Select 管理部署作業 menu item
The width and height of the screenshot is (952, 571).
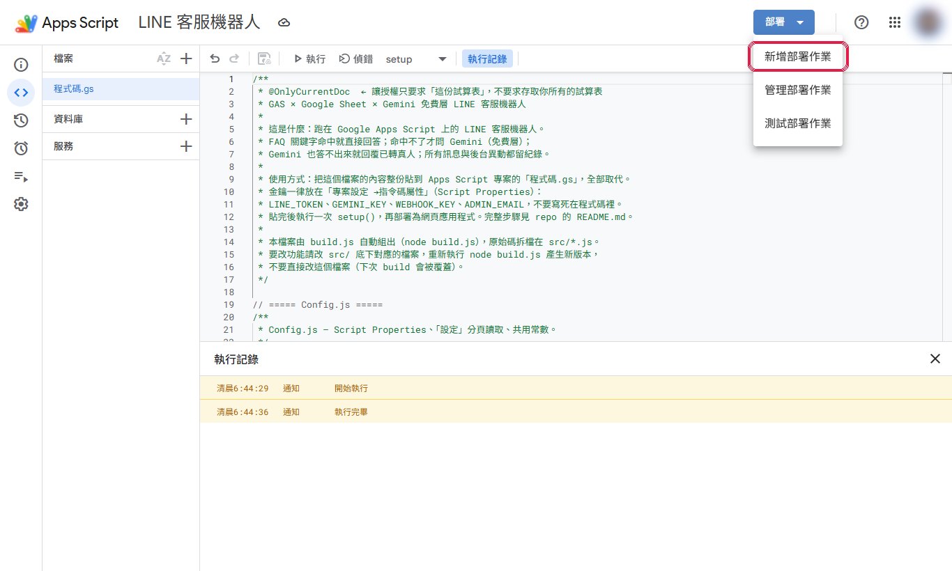pos(798,90)
